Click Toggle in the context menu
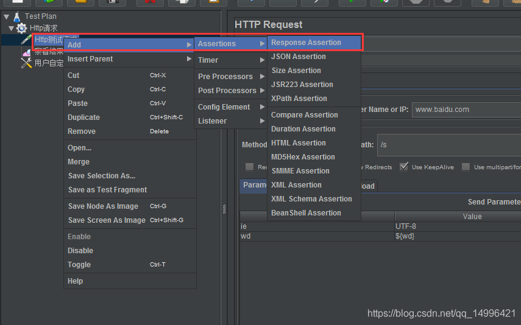This screenshot has height=325, width=521. coord(129,265)
